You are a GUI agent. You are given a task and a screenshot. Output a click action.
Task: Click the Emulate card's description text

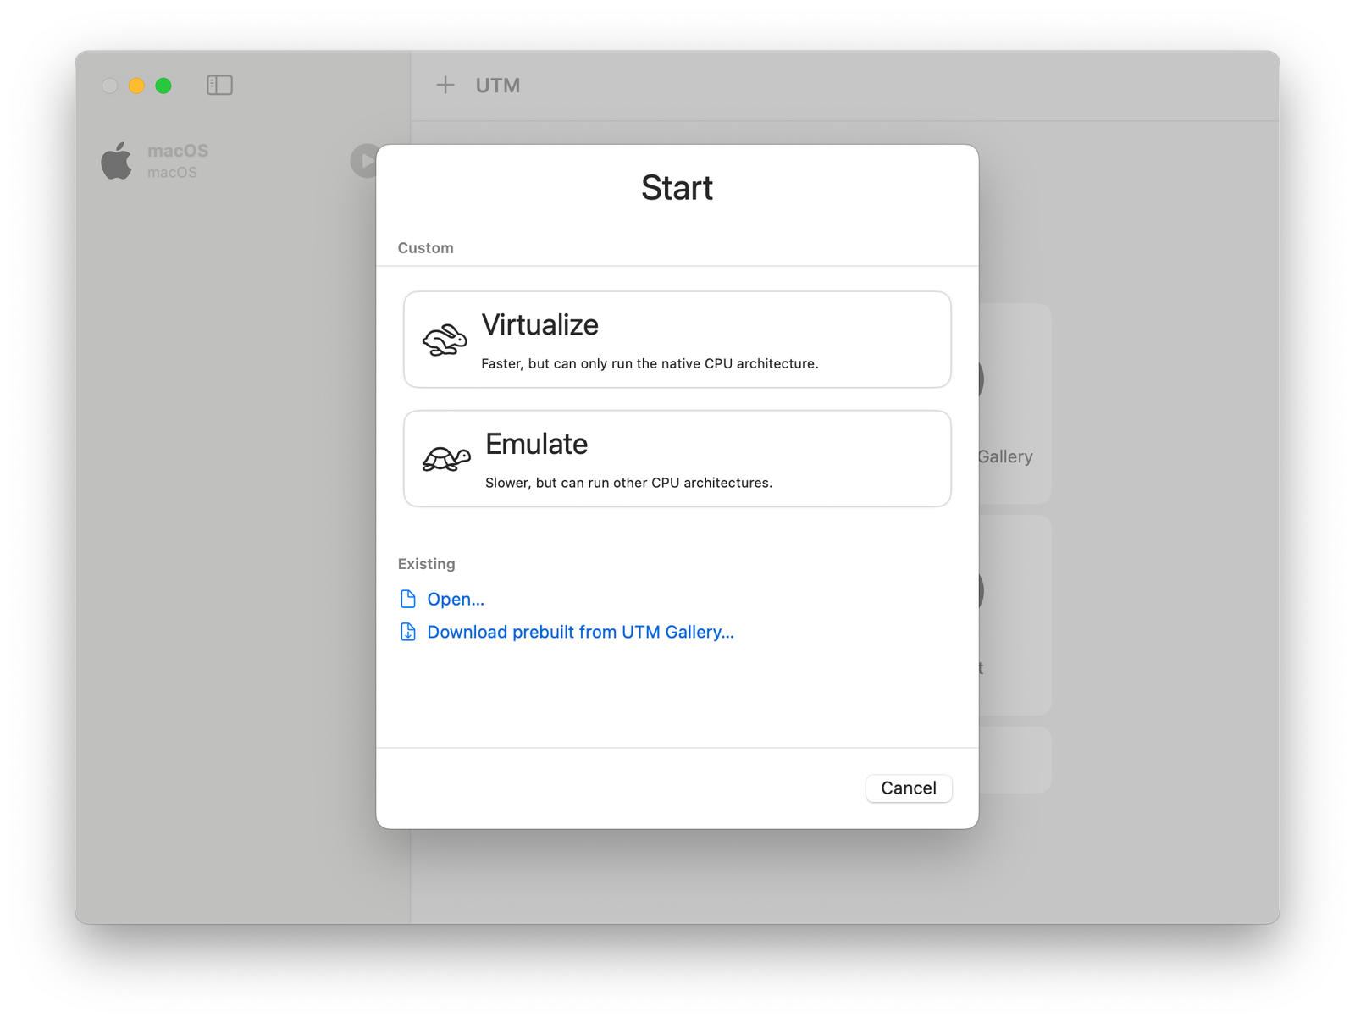tap(628, 482)
